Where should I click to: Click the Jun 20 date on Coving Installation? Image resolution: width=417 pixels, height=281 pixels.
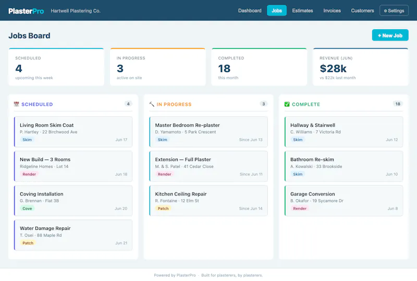tap(121, 209)
